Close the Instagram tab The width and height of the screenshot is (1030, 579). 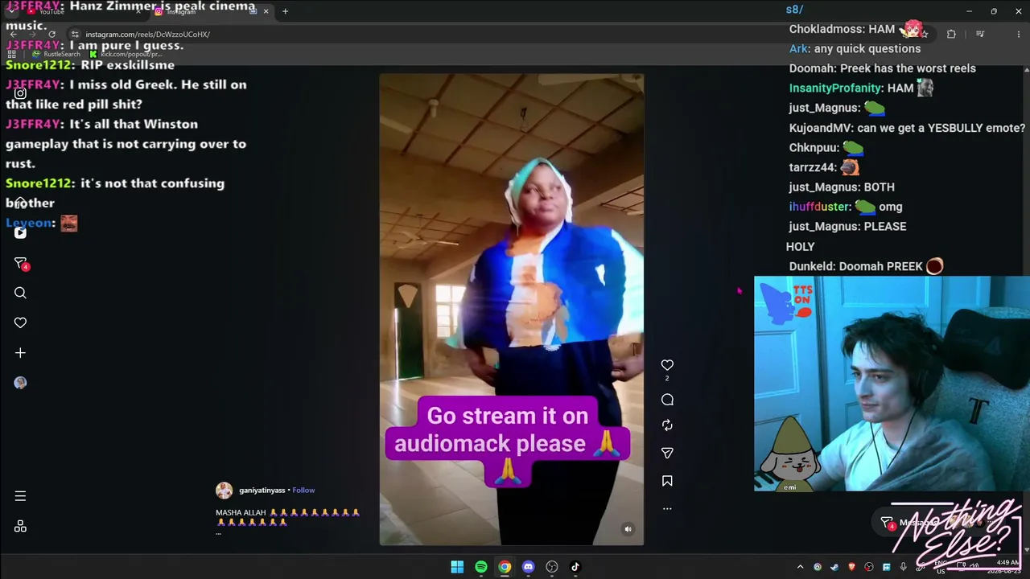(x=266, y=11)
